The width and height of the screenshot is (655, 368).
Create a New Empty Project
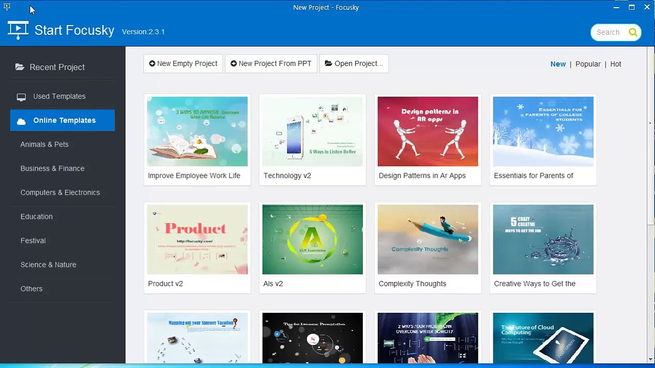183,63
